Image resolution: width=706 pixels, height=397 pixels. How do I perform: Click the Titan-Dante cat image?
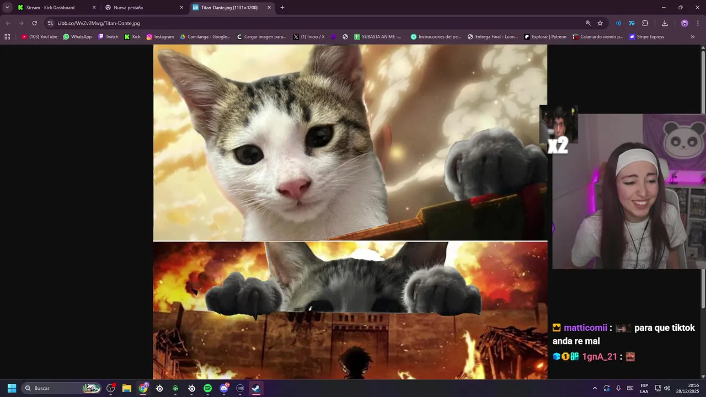350,212
